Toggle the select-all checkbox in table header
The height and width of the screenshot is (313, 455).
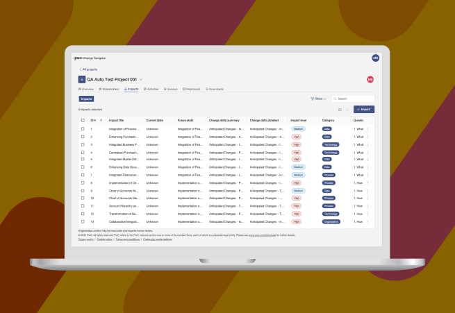83,120
